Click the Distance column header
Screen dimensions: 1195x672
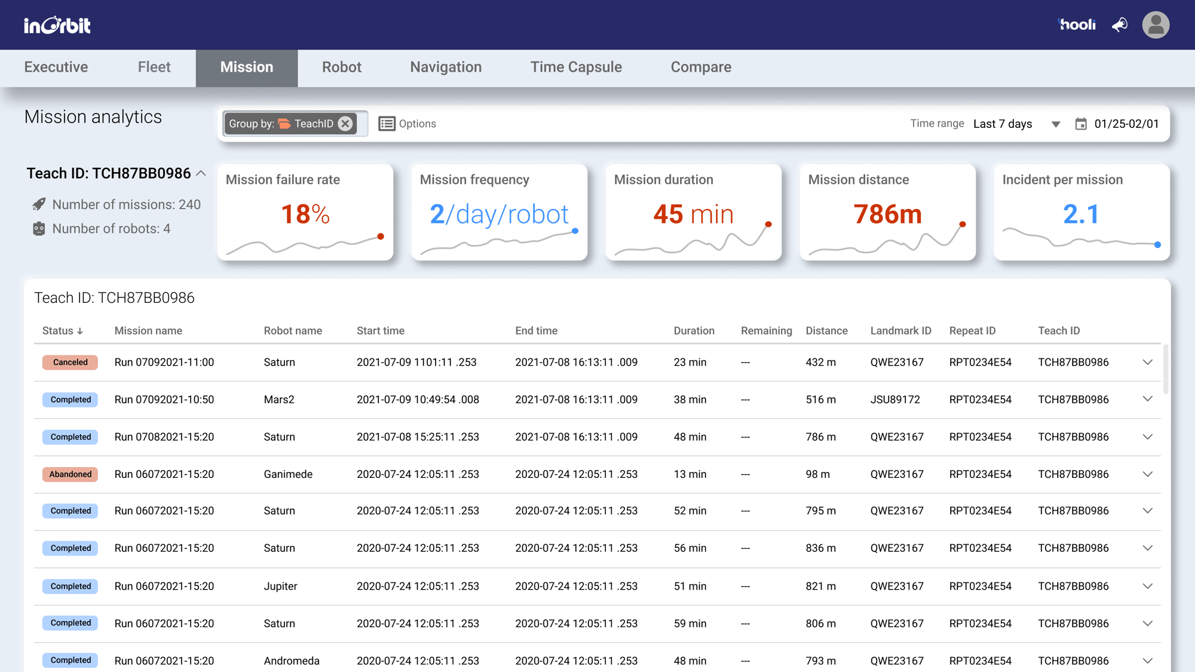(x=826, y=331)
